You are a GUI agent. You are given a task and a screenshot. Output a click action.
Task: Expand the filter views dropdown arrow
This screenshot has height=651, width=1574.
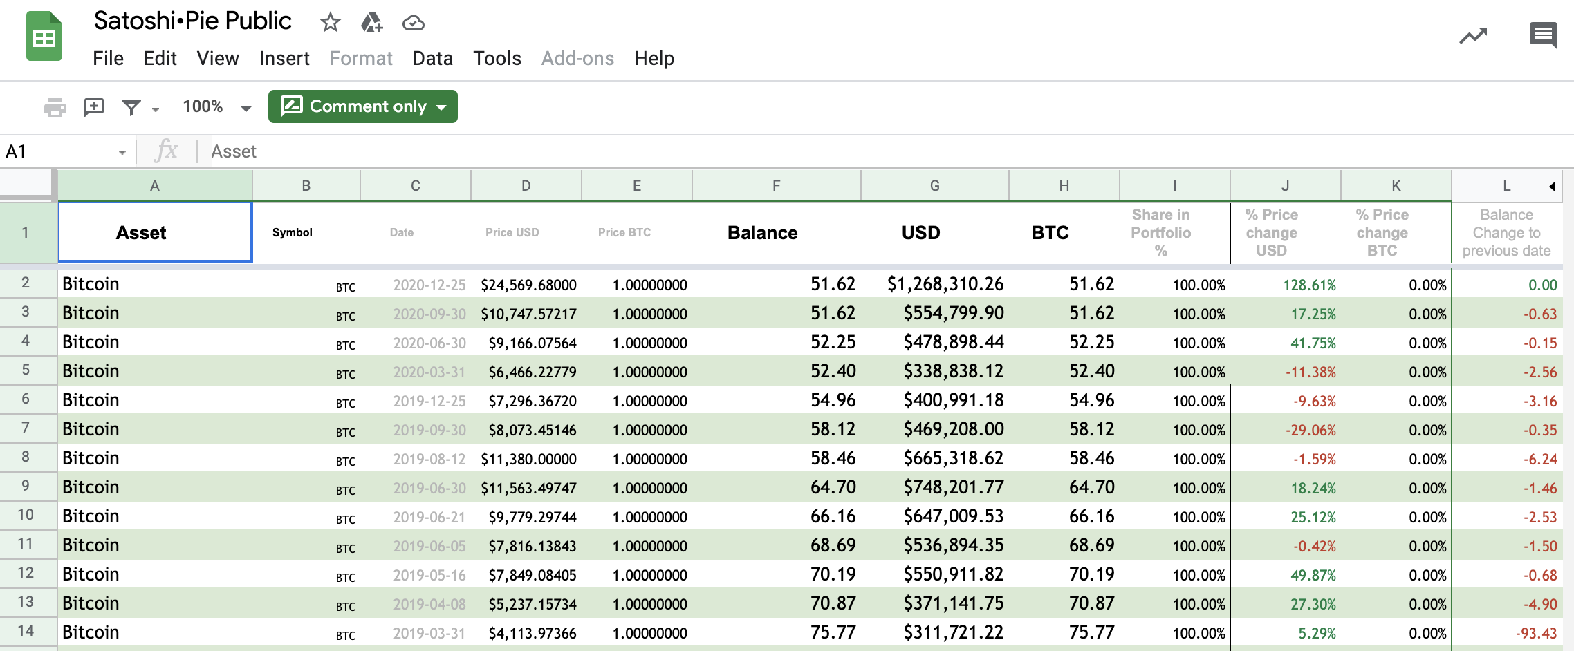tap(156, 109)
